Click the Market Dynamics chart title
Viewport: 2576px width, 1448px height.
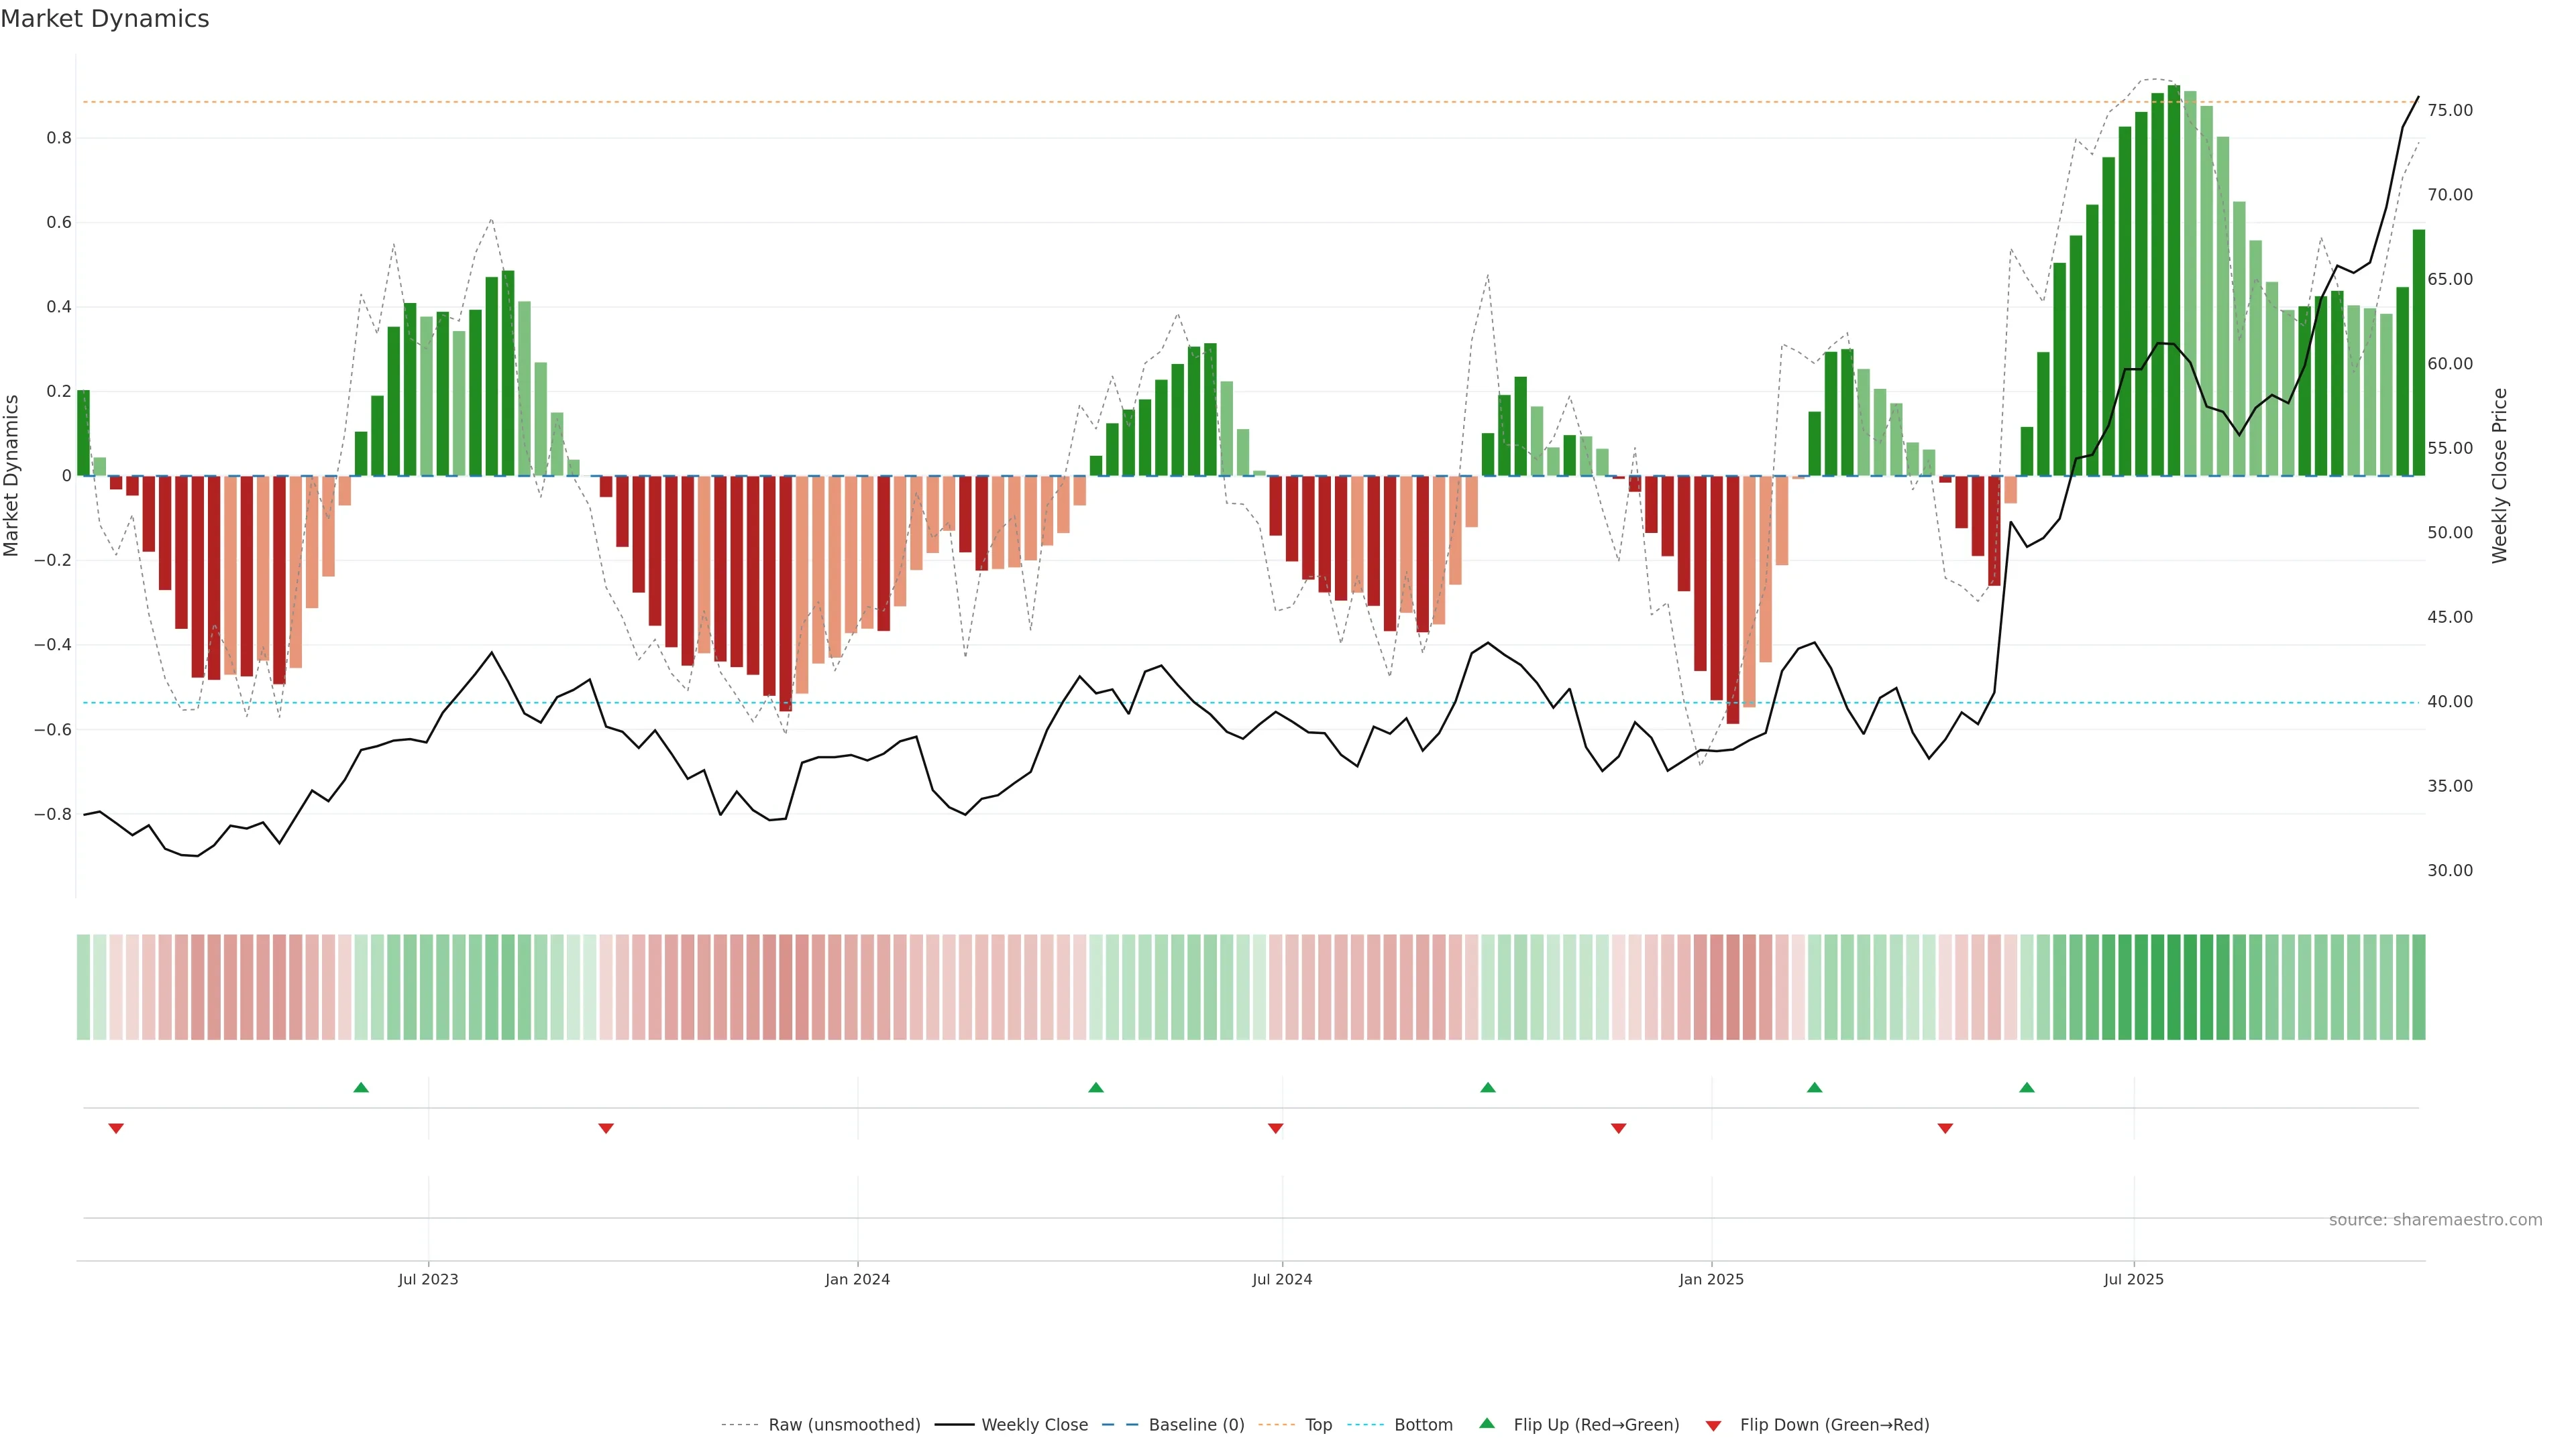coord(105,19)
